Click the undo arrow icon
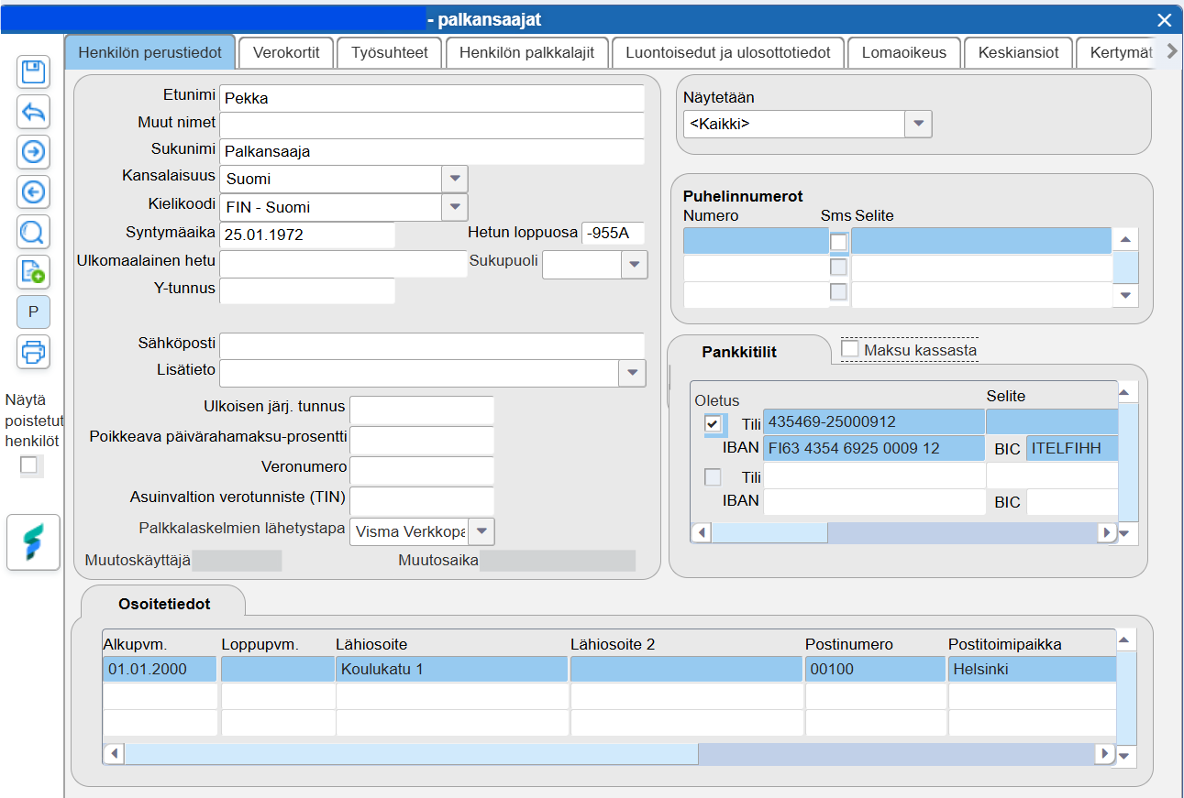The width and height of the screenshot is (1184, 798). [34, 113]
